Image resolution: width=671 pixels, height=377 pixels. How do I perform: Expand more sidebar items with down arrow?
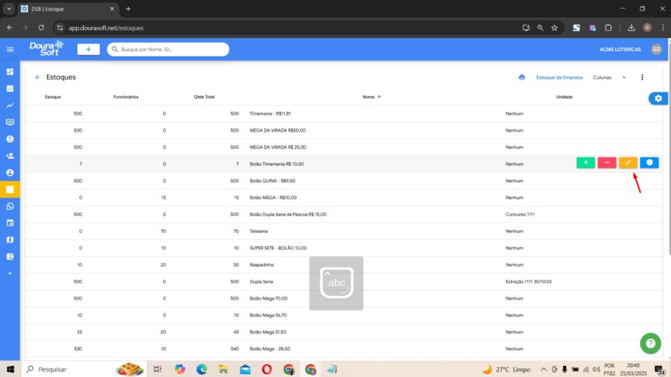[x=10, y=273]
